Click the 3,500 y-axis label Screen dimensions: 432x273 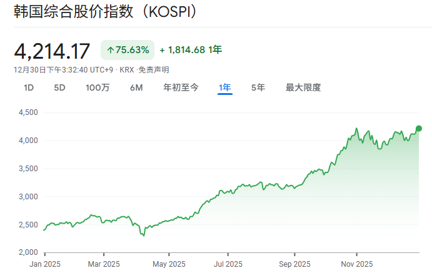(x=28, y=169)
